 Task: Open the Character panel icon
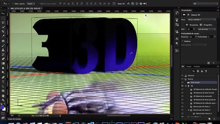[x=177, y=39]
